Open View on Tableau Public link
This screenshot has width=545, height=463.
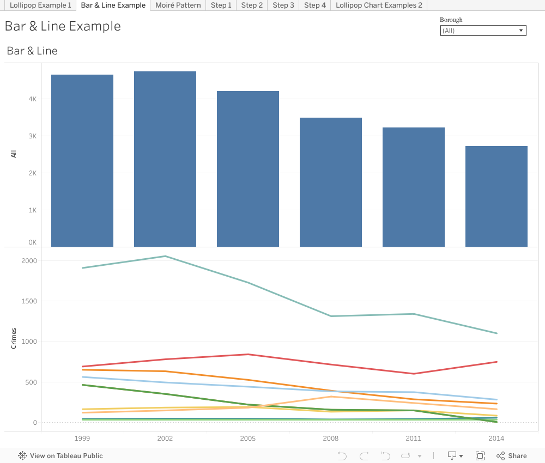point(66,456)
